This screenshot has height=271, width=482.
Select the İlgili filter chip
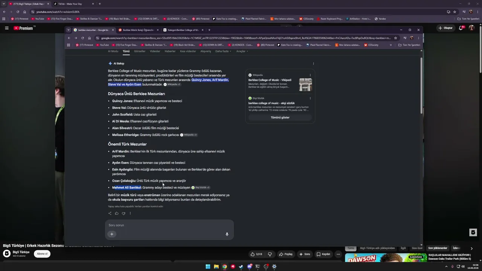[403, 248]
